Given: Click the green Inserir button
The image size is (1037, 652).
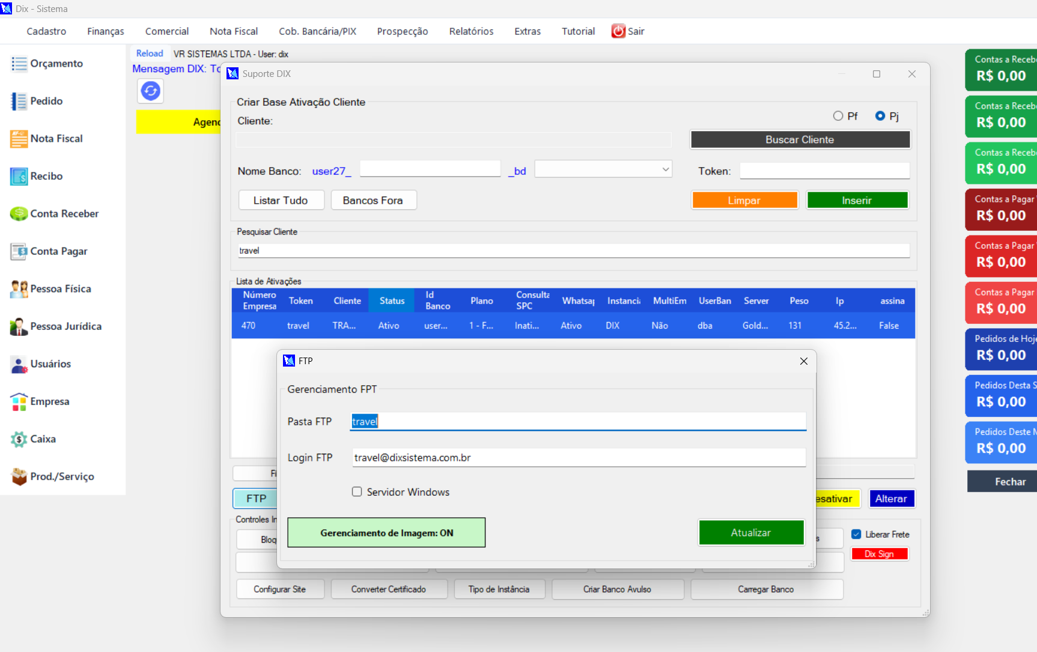Looking at the screenshot, I should [x=857, y=200].
